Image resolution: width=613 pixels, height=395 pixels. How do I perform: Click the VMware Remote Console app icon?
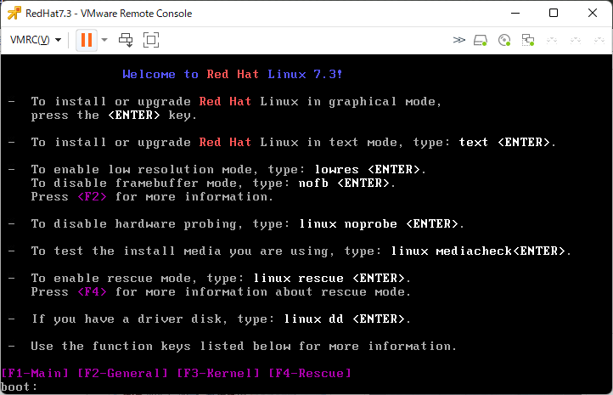(14, 13)
